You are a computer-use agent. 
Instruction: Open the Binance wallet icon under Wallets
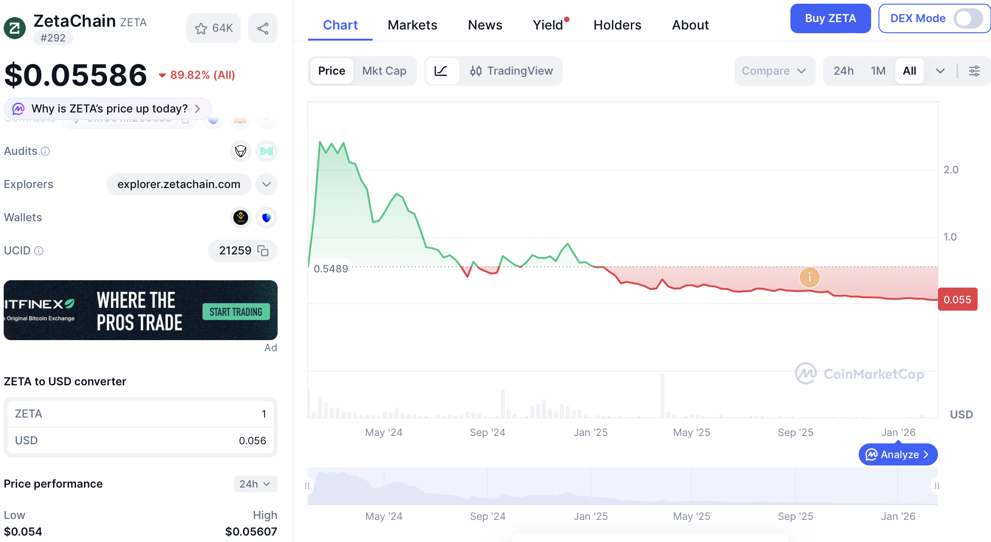click(x=240, y=218)
